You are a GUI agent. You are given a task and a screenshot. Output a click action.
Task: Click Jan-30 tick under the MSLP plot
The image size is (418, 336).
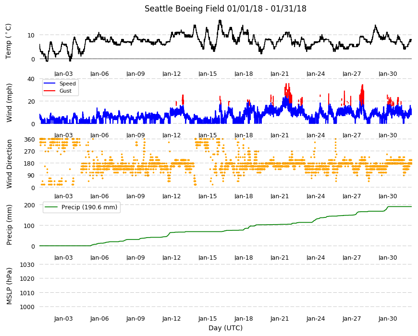coord(388,319)
